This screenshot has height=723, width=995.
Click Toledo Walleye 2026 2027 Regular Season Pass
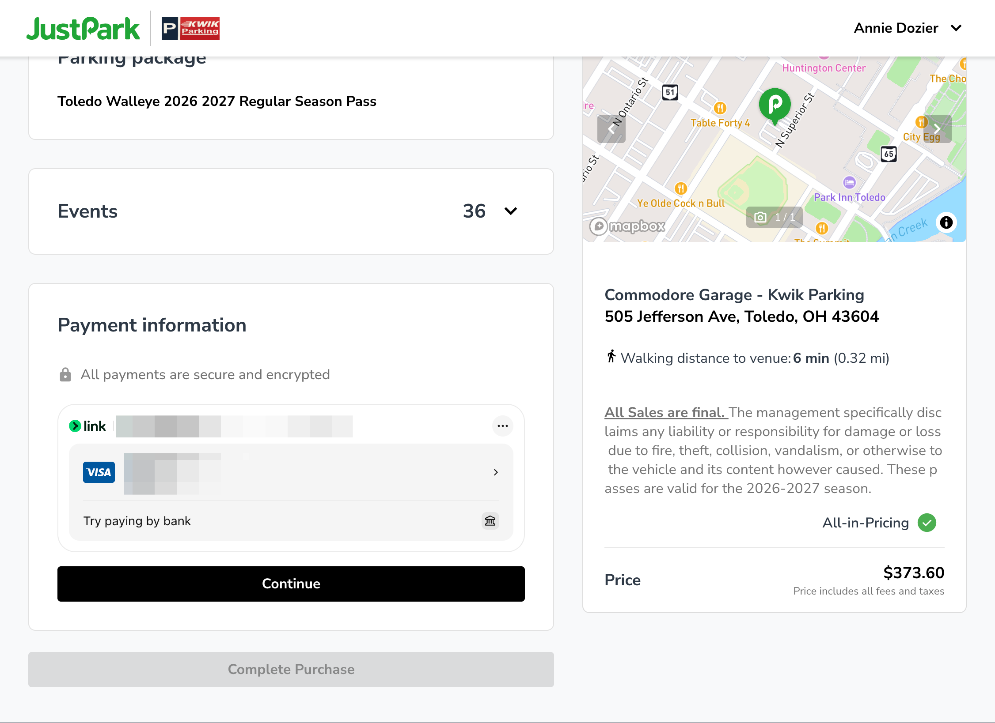(x=217, y=101)
